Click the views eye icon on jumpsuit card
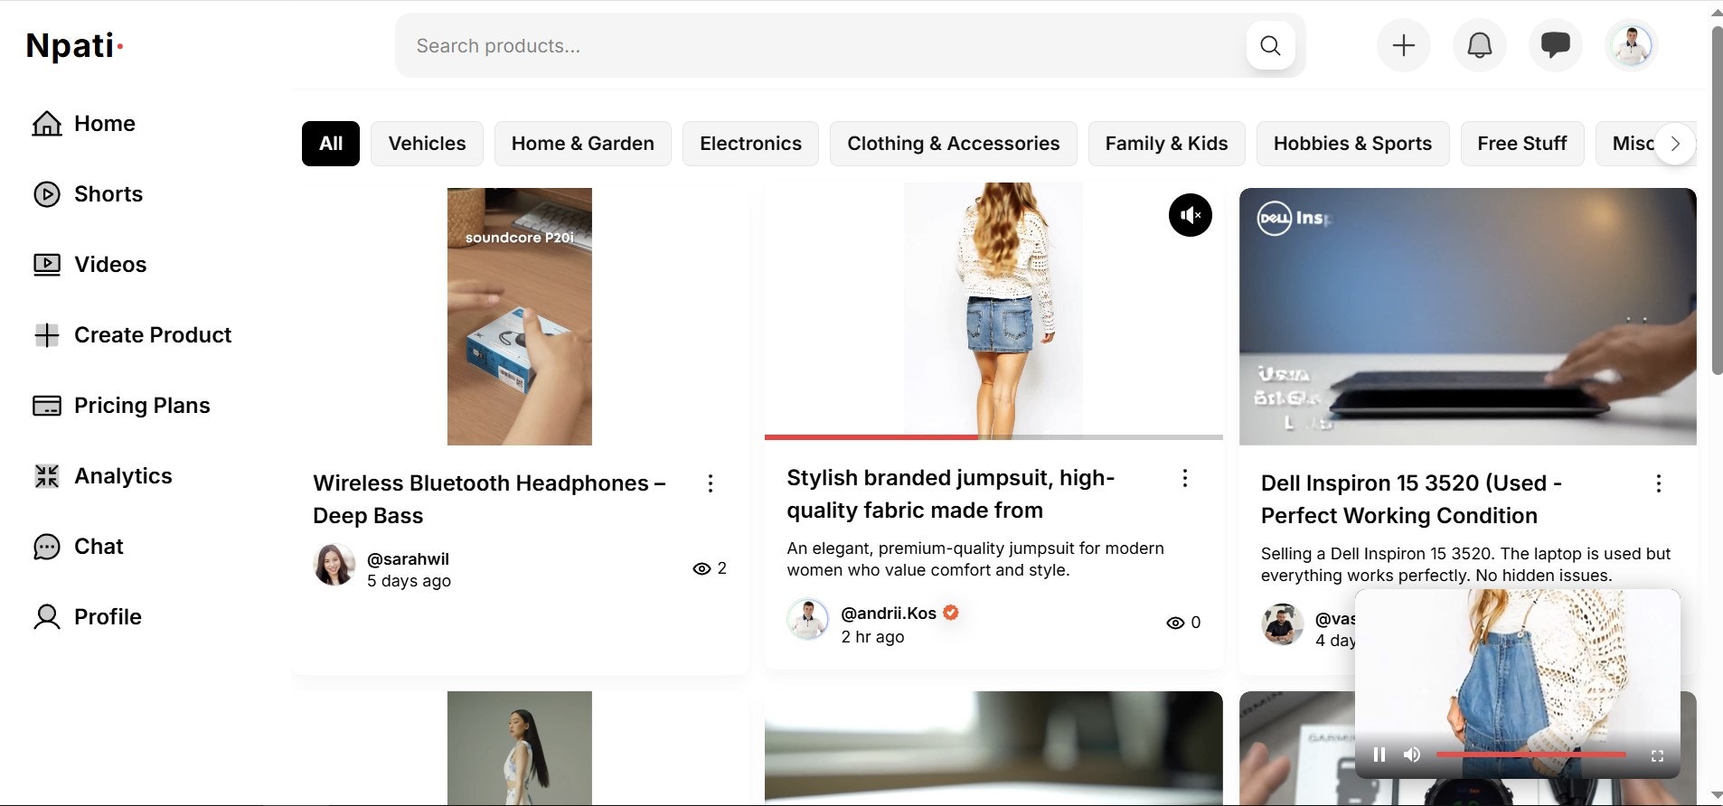This screenshot has height=806, width=1723. pos(1175,623)
